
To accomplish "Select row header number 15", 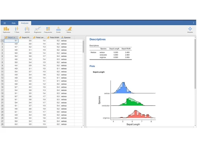I will pyautogui.click(x=2, y=84).
